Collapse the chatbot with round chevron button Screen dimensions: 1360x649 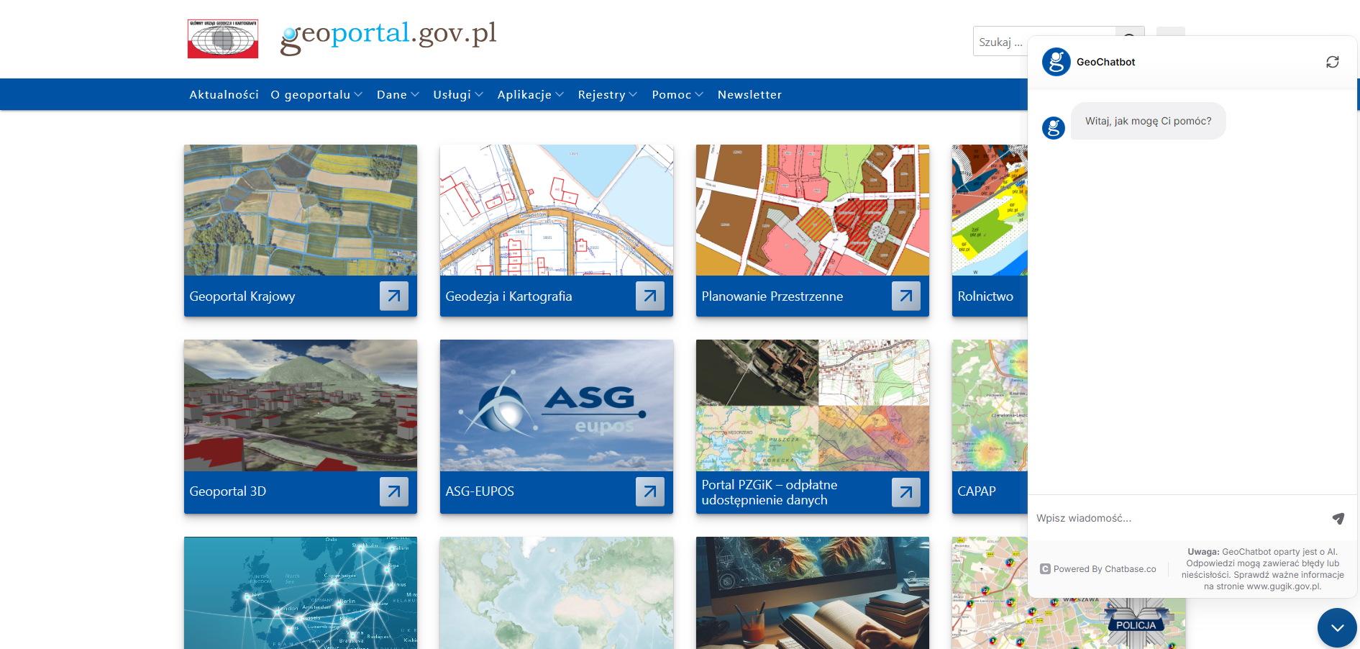[x=1336, y=627]
